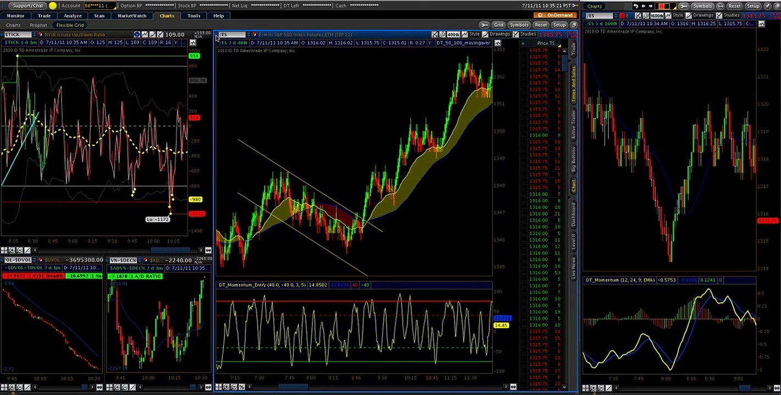Select the Tools tab
This screenshot has width=781, height=395.
(x=194, y=16)
